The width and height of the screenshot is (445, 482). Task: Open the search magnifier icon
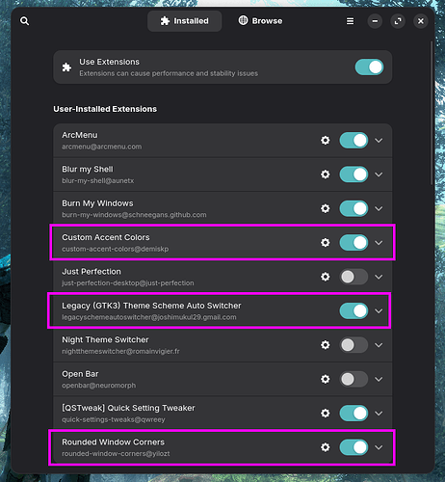(25, 21)
